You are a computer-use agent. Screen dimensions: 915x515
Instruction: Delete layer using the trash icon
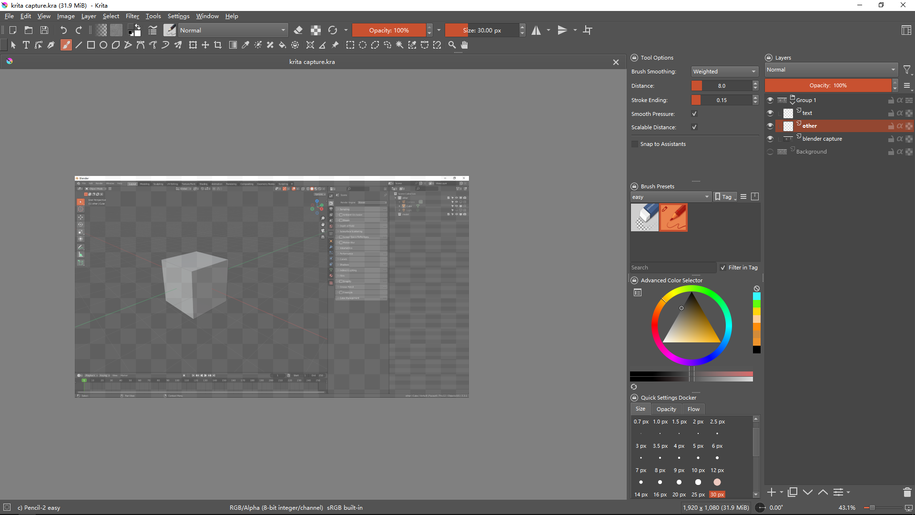click(x=907, y=492)
